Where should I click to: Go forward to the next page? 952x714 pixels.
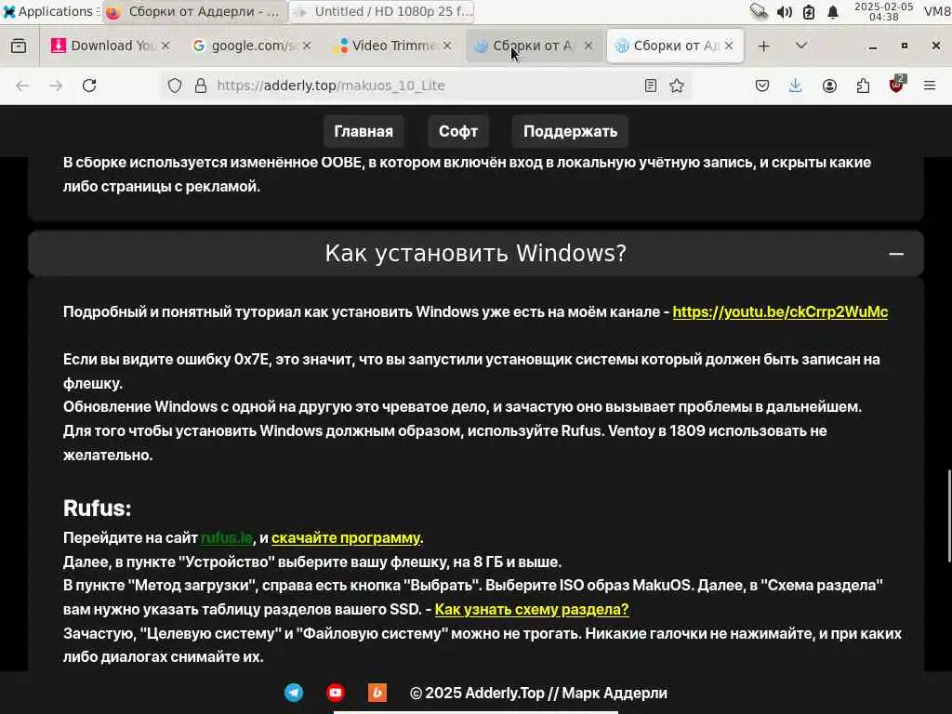56,86
